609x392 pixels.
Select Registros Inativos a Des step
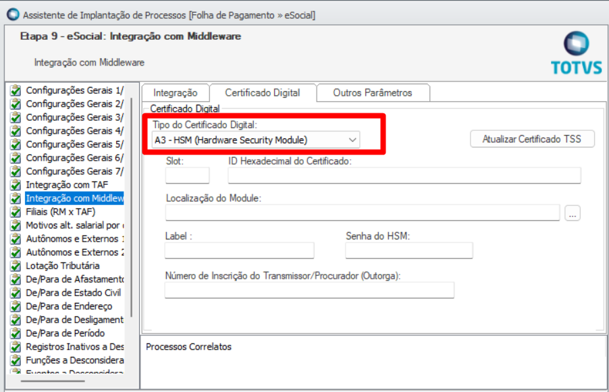pyautogui.click(x=74, y=347)
